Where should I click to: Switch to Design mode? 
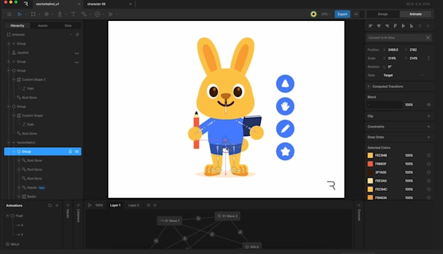pos(383,14)
